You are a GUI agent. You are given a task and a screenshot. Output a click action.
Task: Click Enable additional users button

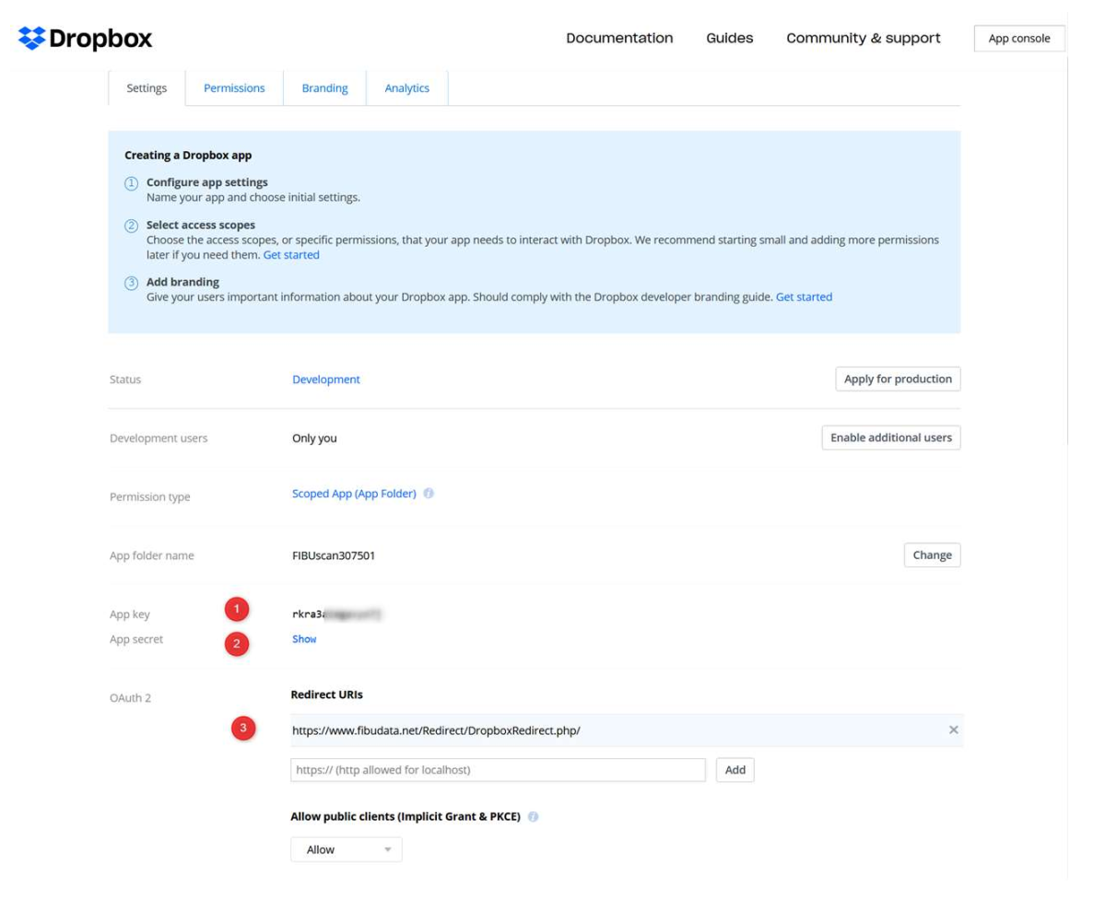tap(891, 437)
